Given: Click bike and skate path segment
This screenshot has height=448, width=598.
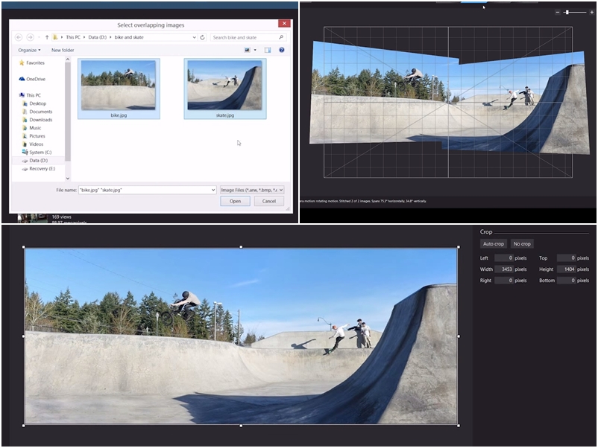Looking at the screenshot, I should click(129, 37).
